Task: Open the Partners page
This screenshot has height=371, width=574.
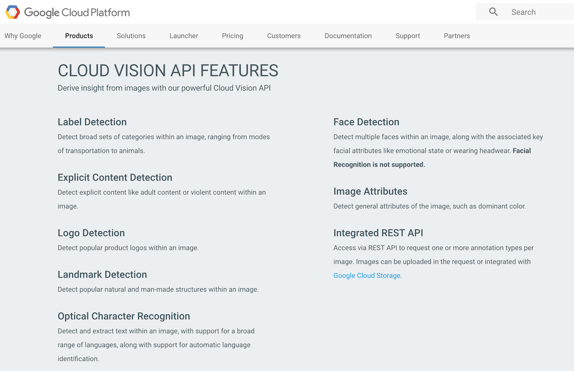Action: pos(456,36)
